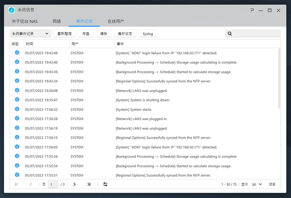Go to next page arrow
Screen dimensions: 291x198
[75, 184]
